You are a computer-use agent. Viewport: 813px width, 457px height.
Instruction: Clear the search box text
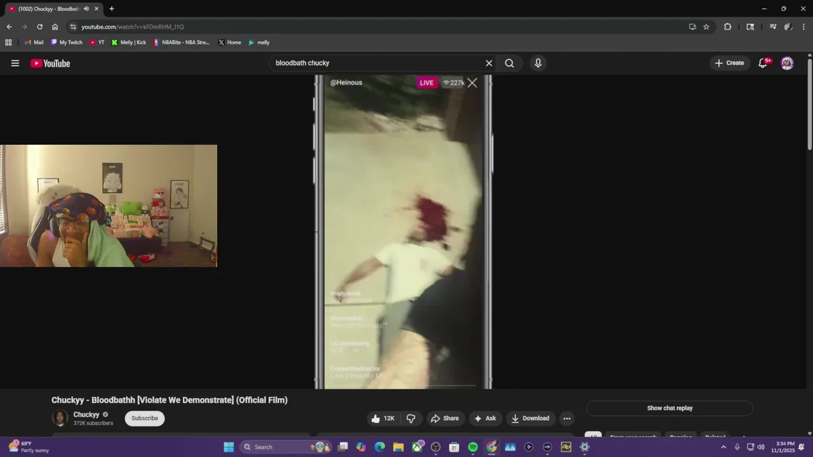coord(489,63)
